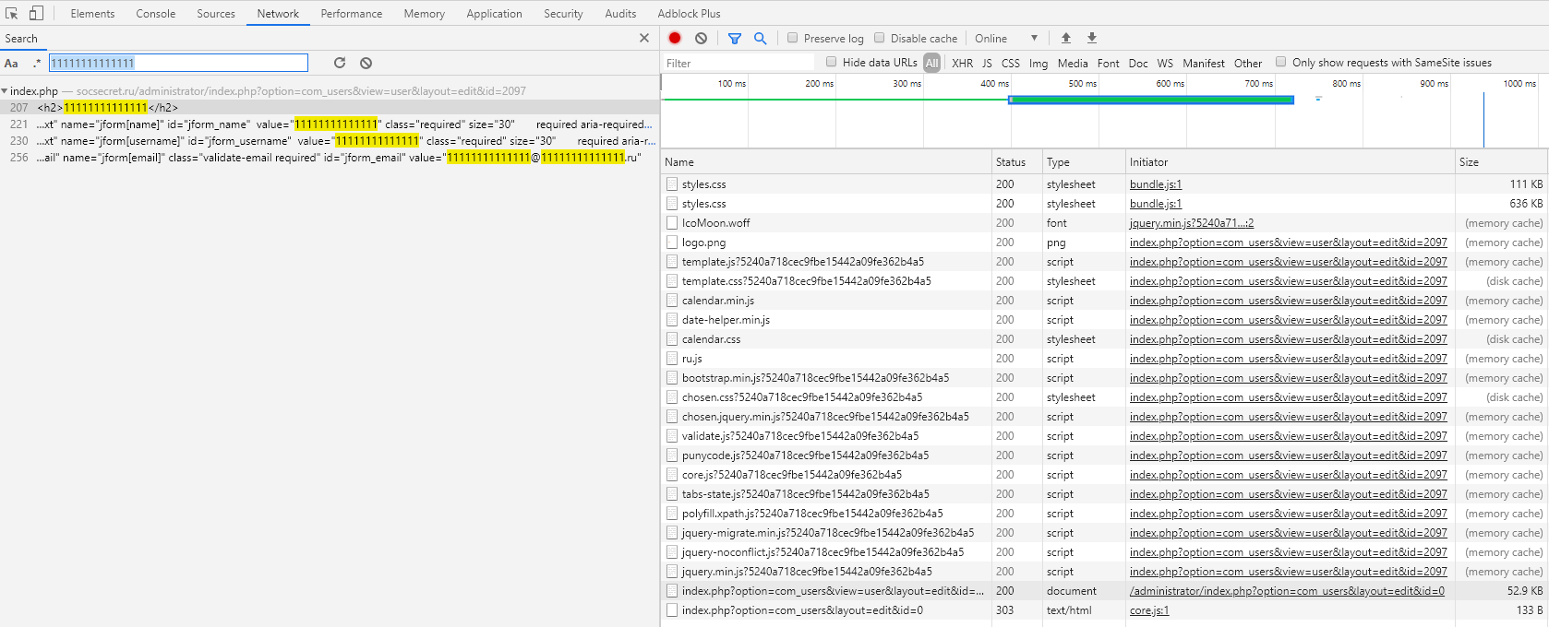Click the network Filter text field
This screenshot has height=627, width=1549.
[x=738, y=63]
